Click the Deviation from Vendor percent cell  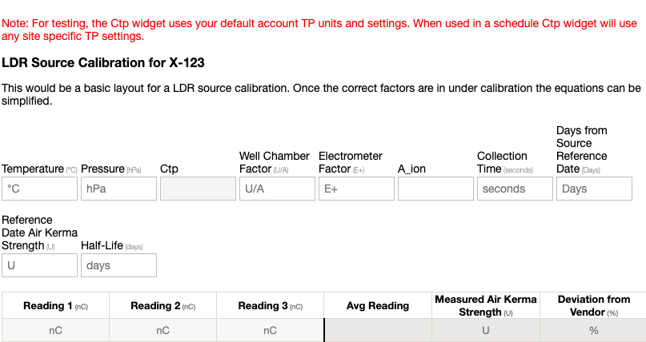pyautogui.click(x=593, y=330)
